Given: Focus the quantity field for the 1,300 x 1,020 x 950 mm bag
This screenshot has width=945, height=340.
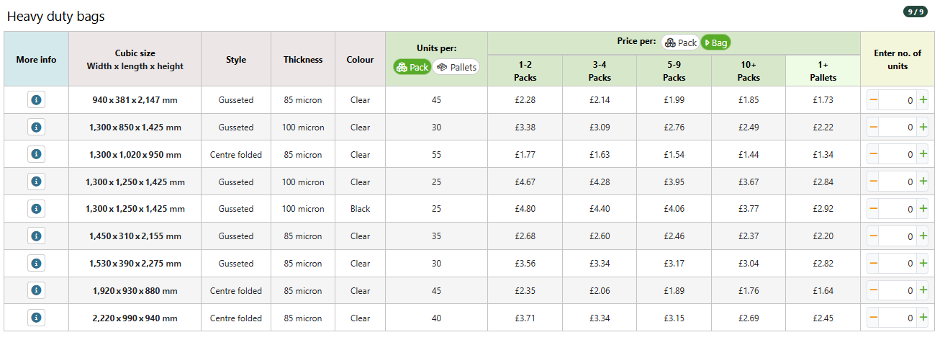Looking at the screenshot, I should pyautogui.click(x=898, y=154).
